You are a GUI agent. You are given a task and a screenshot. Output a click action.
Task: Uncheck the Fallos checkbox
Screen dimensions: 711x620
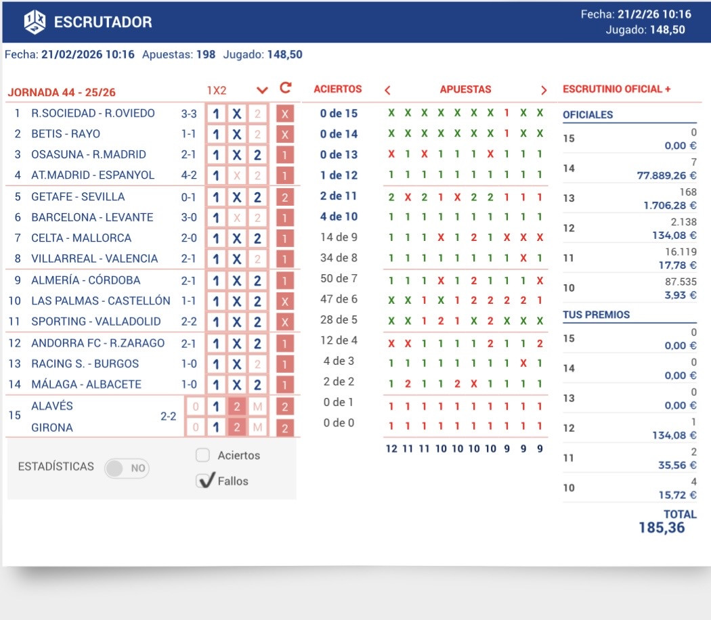pos(205,481)
